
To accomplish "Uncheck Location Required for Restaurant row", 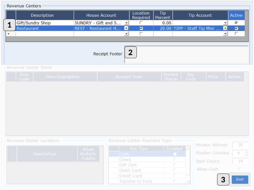I will point(141,28).
